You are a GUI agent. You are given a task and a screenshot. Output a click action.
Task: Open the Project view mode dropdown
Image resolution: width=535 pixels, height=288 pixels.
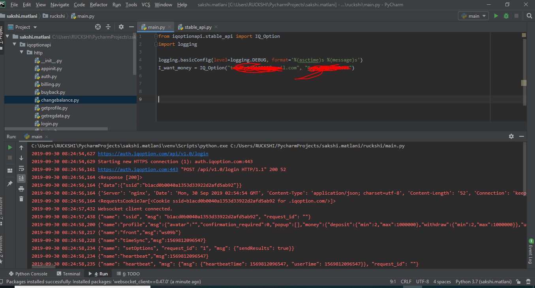click(22, 27)
